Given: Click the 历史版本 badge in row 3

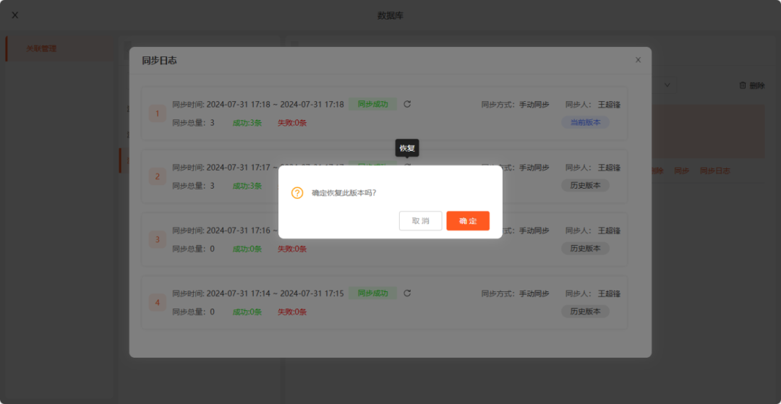Looking at the screenshot, I should (x=585, y=249).
